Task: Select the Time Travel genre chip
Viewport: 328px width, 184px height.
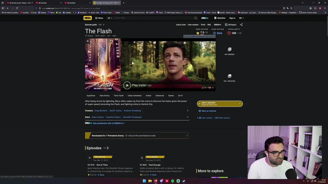Action: pyautogui.click(x=118, y=96)
